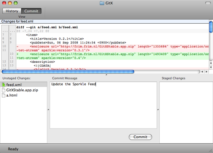Click the empty Staged Changes list

tap(186, 113)
